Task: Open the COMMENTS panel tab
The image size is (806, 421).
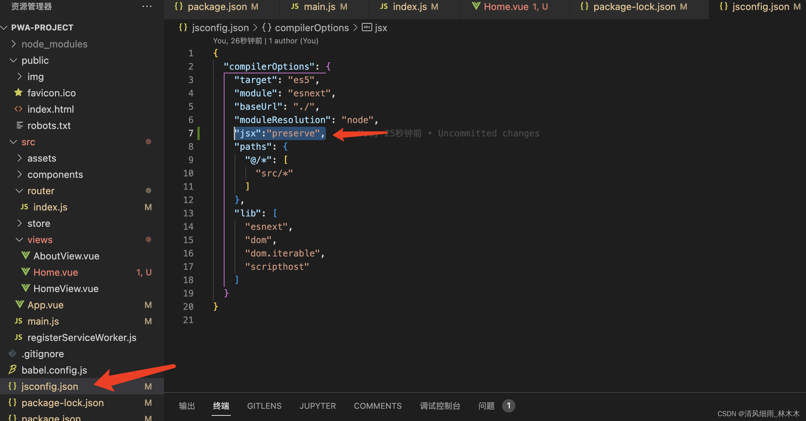Action: tap(378, 406)
